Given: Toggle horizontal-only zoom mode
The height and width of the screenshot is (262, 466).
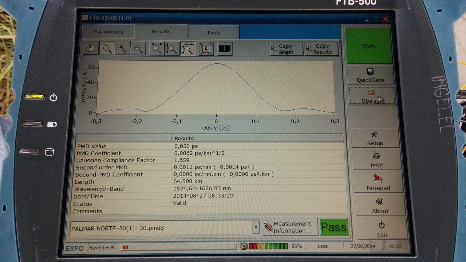Looking at the screenshot, I should [x=157, y=48].
